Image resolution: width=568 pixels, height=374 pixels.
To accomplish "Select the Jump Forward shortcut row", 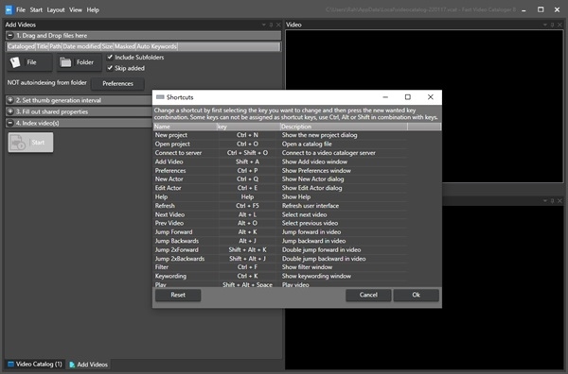I will coord(280,232).
